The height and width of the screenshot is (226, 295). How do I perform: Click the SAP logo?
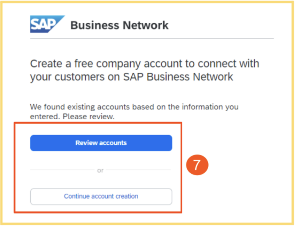click(x=48, y=24)
